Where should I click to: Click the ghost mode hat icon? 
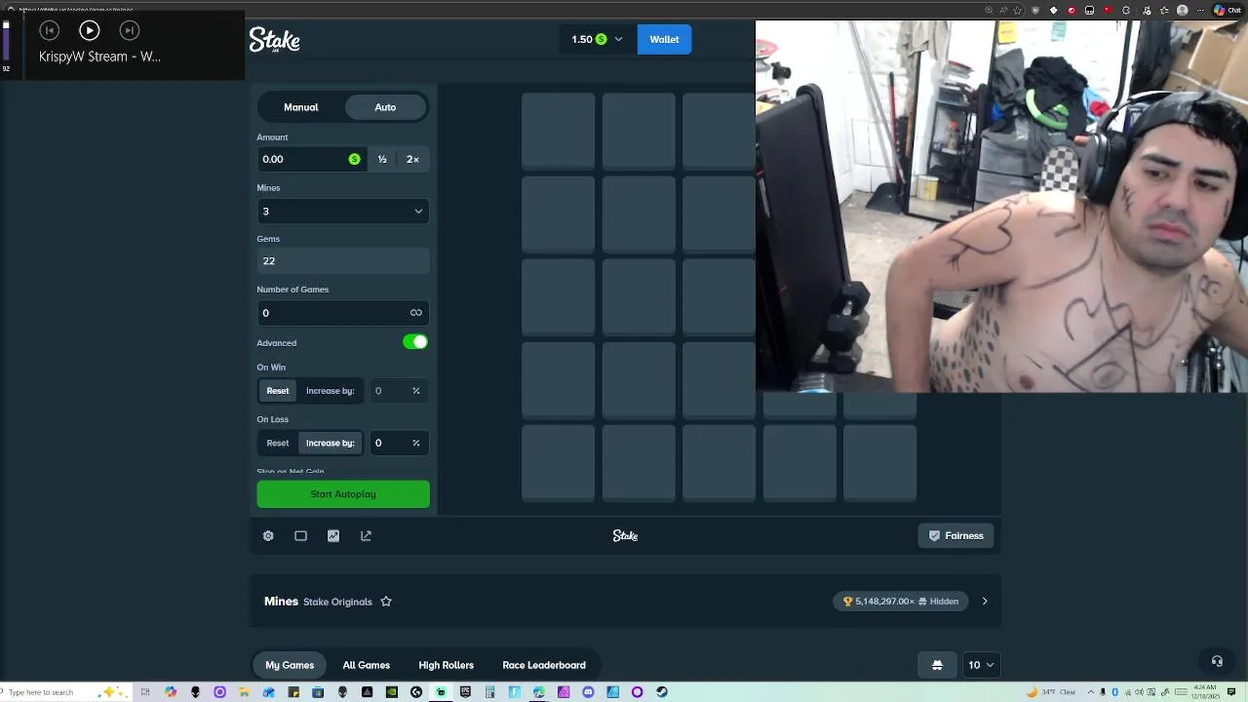pyautogui.click(x=937, y=665)
